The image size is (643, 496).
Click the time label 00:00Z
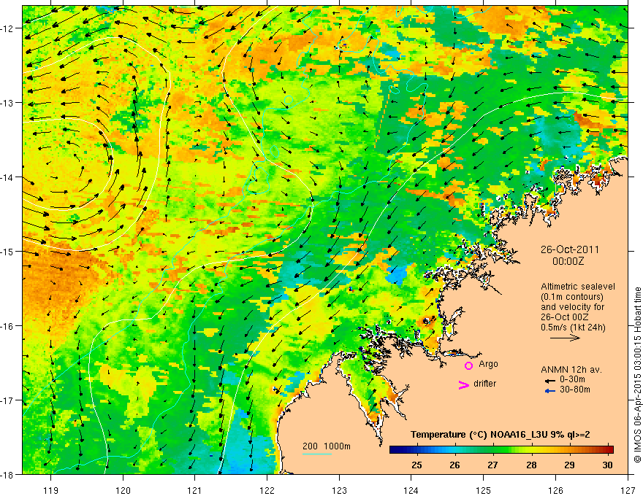tap(568, 261)
